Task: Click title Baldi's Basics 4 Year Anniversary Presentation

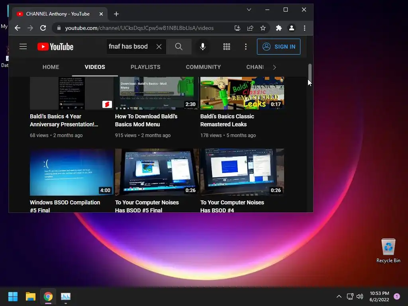Action: click(x=64, y=120)
